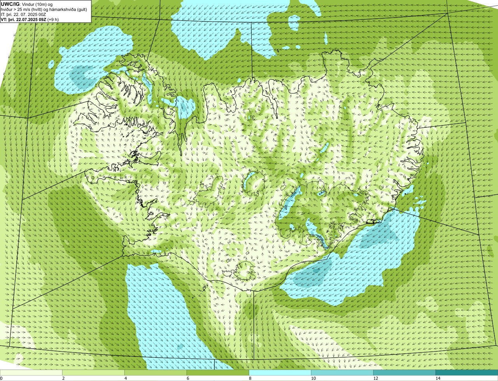Click the '4' scale label
The image size is (498, 381).
tap(125, 378)
